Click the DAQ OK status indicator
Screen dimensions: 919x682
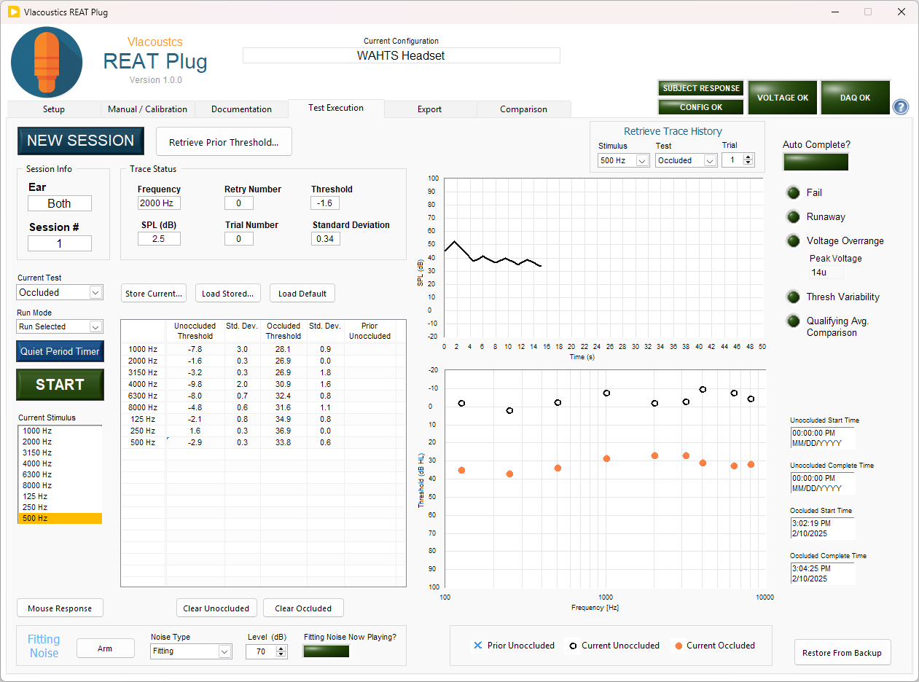click(x=856, y=98)
